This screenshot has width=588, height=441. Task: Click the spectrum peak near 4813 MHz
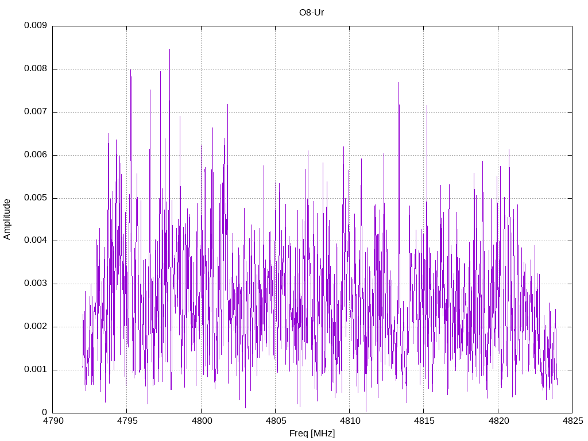pyautogui.click(x=399, y=83)
